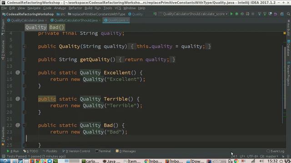Switch to the Java... window in OS taskbar

(111, 161)
